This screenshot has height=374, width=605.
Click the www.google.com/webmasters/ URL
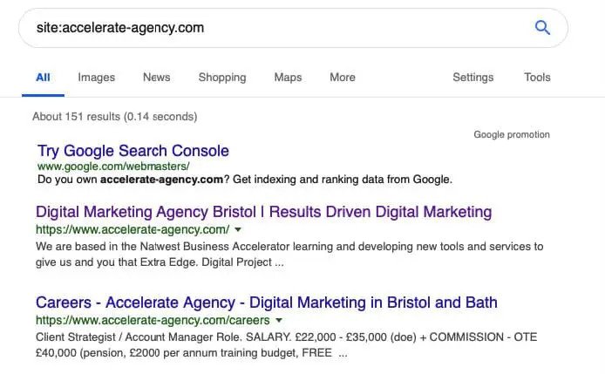click(x=112, y=166)
